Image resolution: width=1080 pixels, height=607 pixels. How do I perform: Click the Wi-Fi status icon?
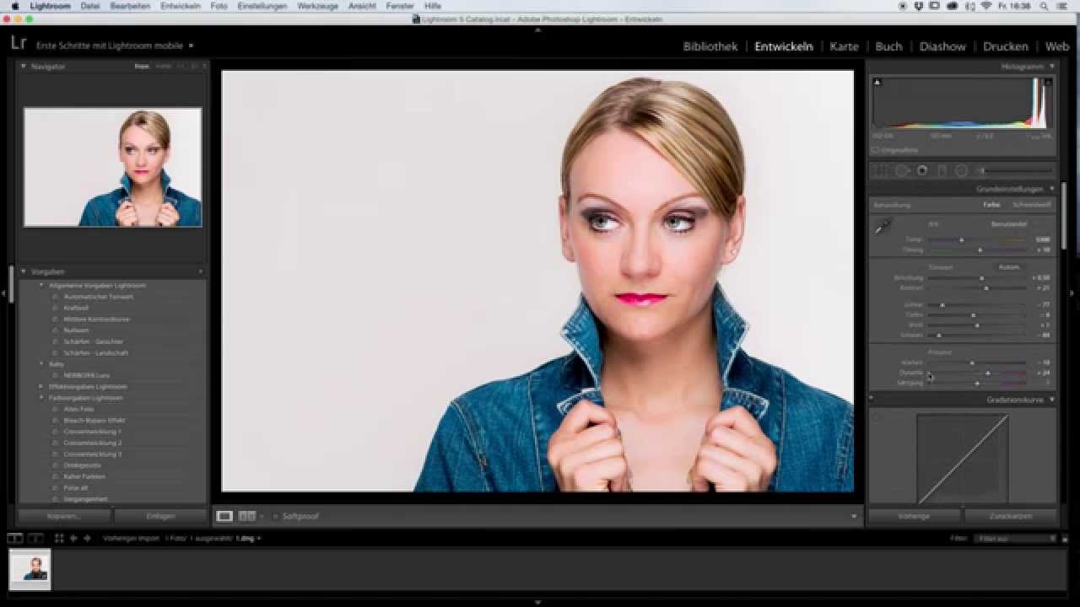coord(986,6)
